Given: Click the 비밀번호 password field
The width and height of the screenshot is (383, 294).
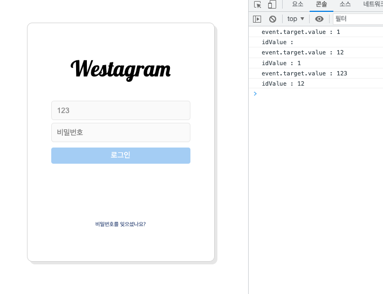Looking at the screenshot, I should [121, 132].
